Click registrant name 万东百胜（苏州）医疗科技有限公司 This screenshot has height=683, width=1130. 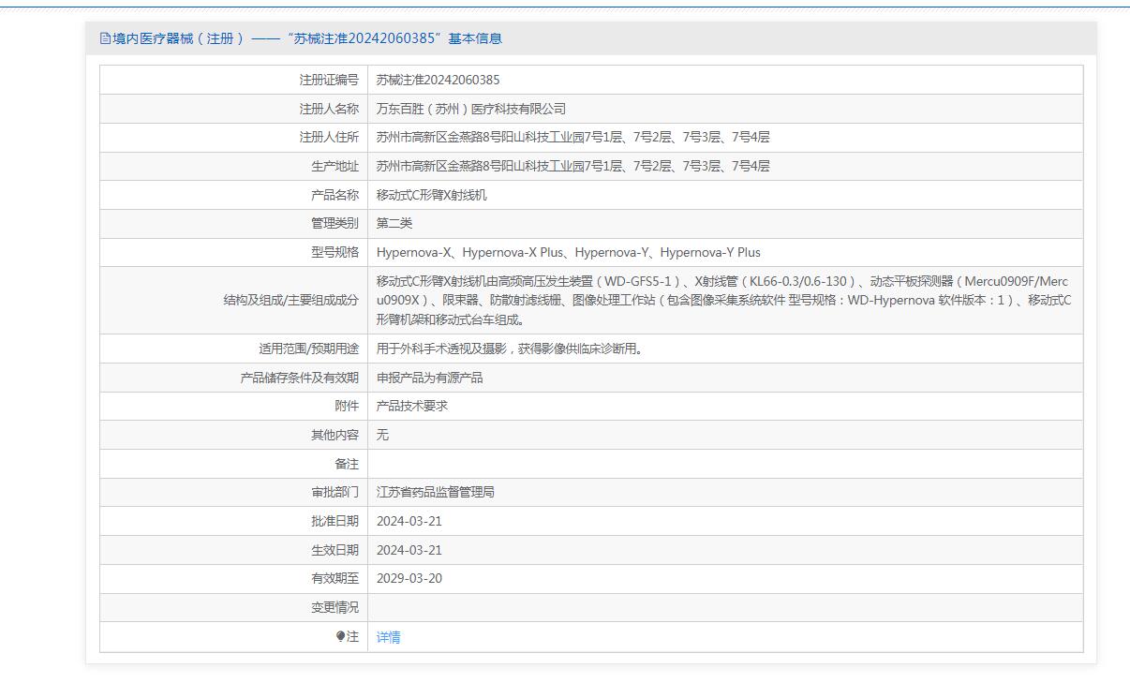coord(470,109)
